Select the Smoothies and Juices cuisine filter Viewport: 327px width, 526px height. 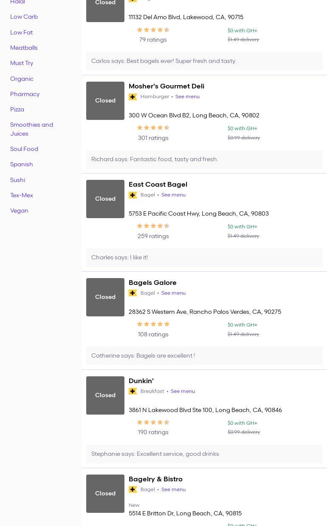tap(31, 129)
